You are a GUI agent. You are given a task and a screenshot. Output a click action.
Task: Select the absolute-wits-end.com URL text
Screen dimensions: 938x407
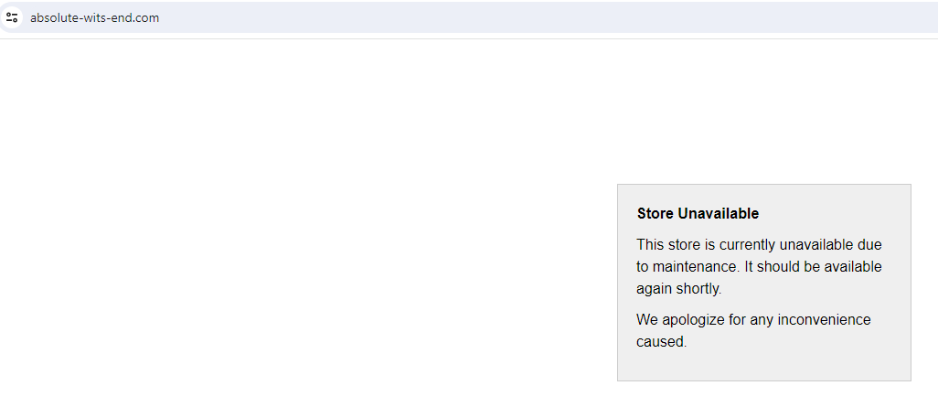[94, 18]
